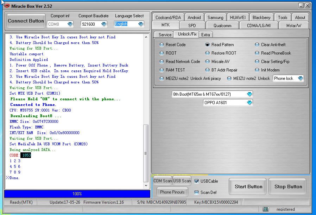Select the ROOT radio button
Image resolution: width=316 pixels, height=215 pixels.
pyautogui.click(x=162, y=53)
